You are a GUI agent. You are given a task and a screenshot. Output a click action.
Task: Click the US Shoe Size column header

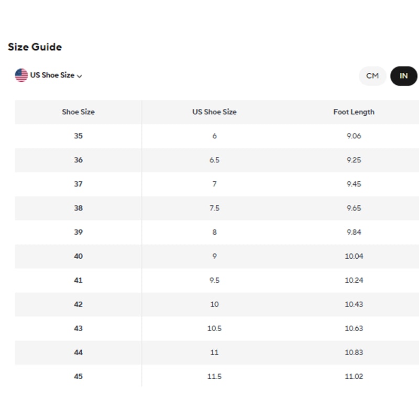tap(214, 112)
